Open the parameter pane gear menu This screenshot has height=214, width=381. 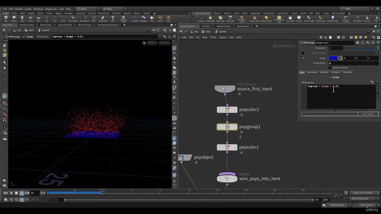click(x=357, y=43)
